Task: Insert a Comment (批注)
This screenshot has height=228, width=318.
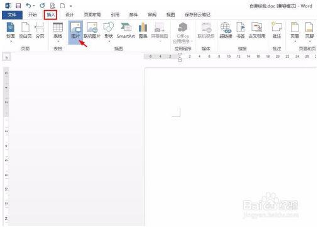Action: [x=277, y=31]
